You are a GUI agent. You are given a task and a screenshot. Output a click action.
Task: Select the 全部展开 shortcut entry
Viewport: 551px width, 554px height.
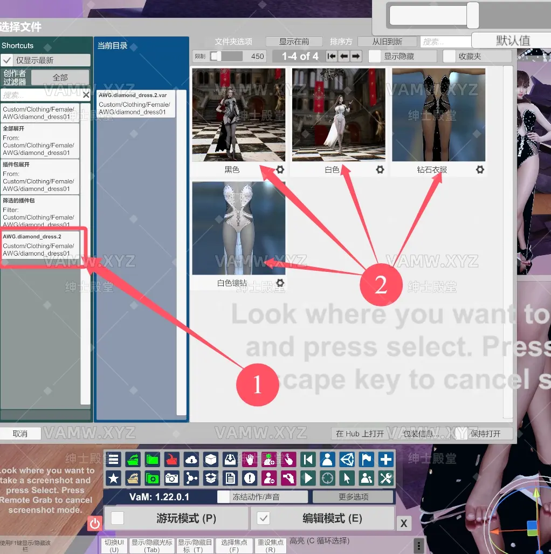click(39, 141)
